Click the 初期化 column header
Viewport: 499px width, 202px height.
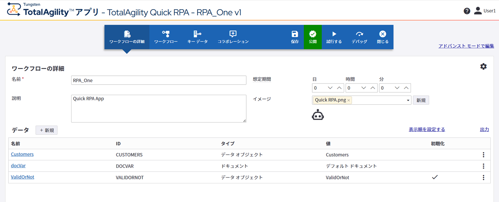click(438, 144)
